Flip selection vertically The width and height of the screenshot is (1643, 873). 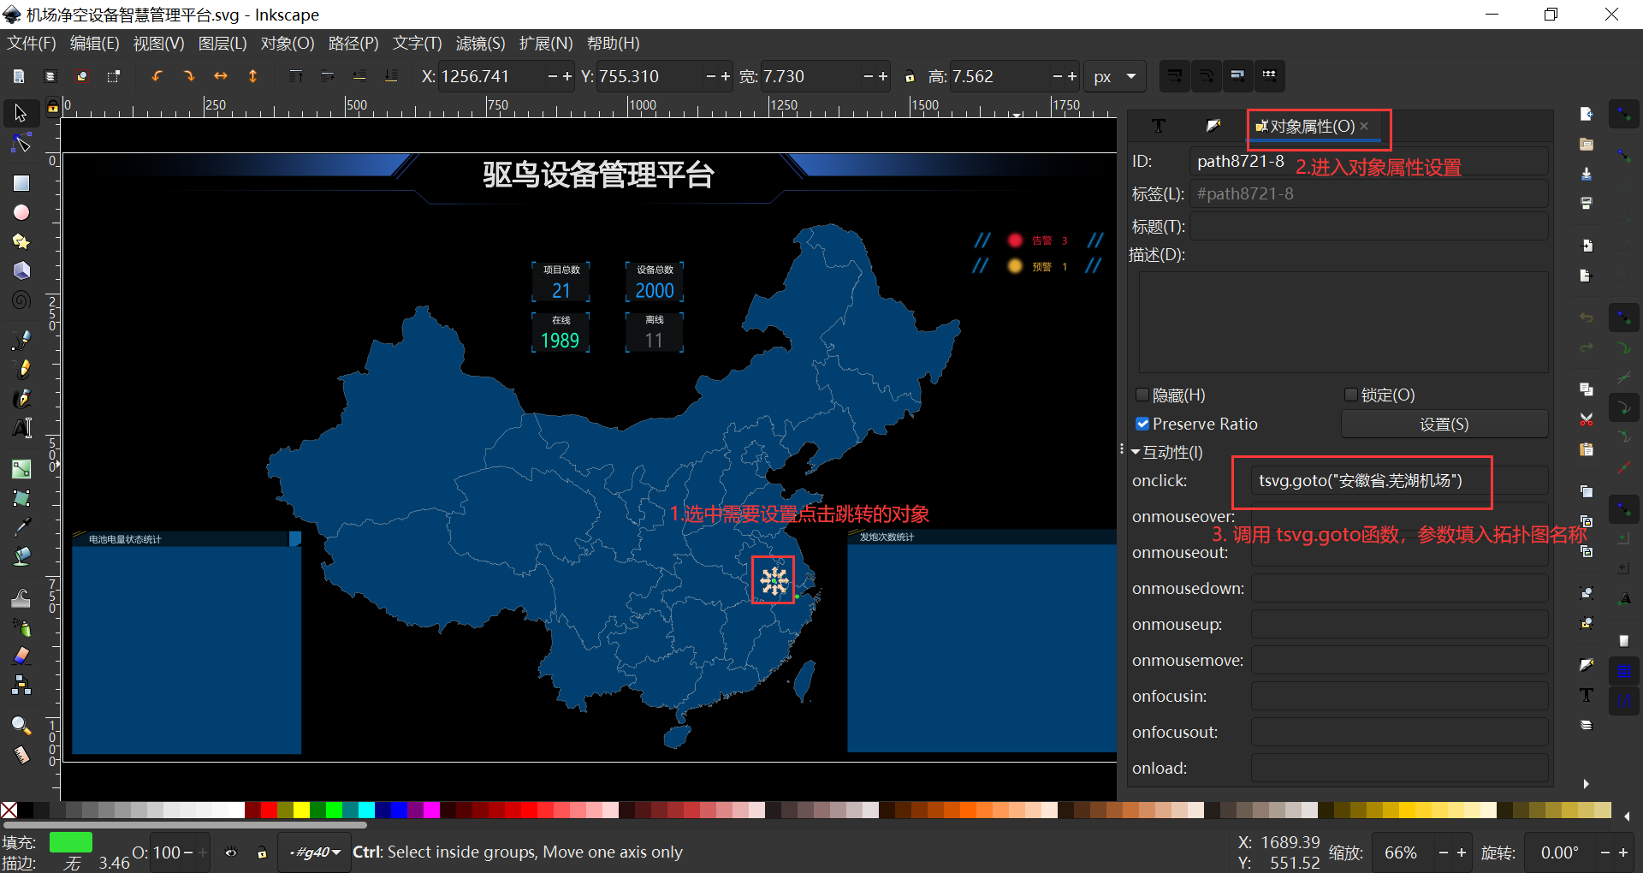(x=252, y=76)
